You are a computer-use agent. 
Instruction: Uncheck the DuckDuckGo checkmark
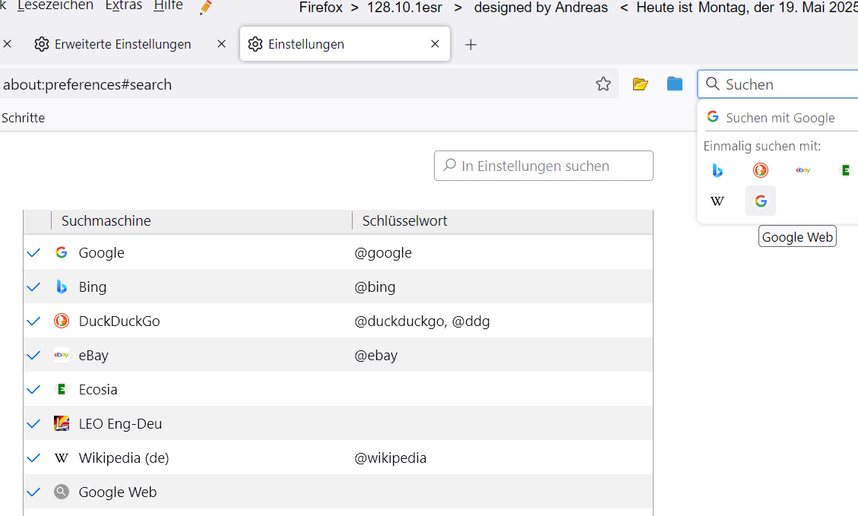34,321
